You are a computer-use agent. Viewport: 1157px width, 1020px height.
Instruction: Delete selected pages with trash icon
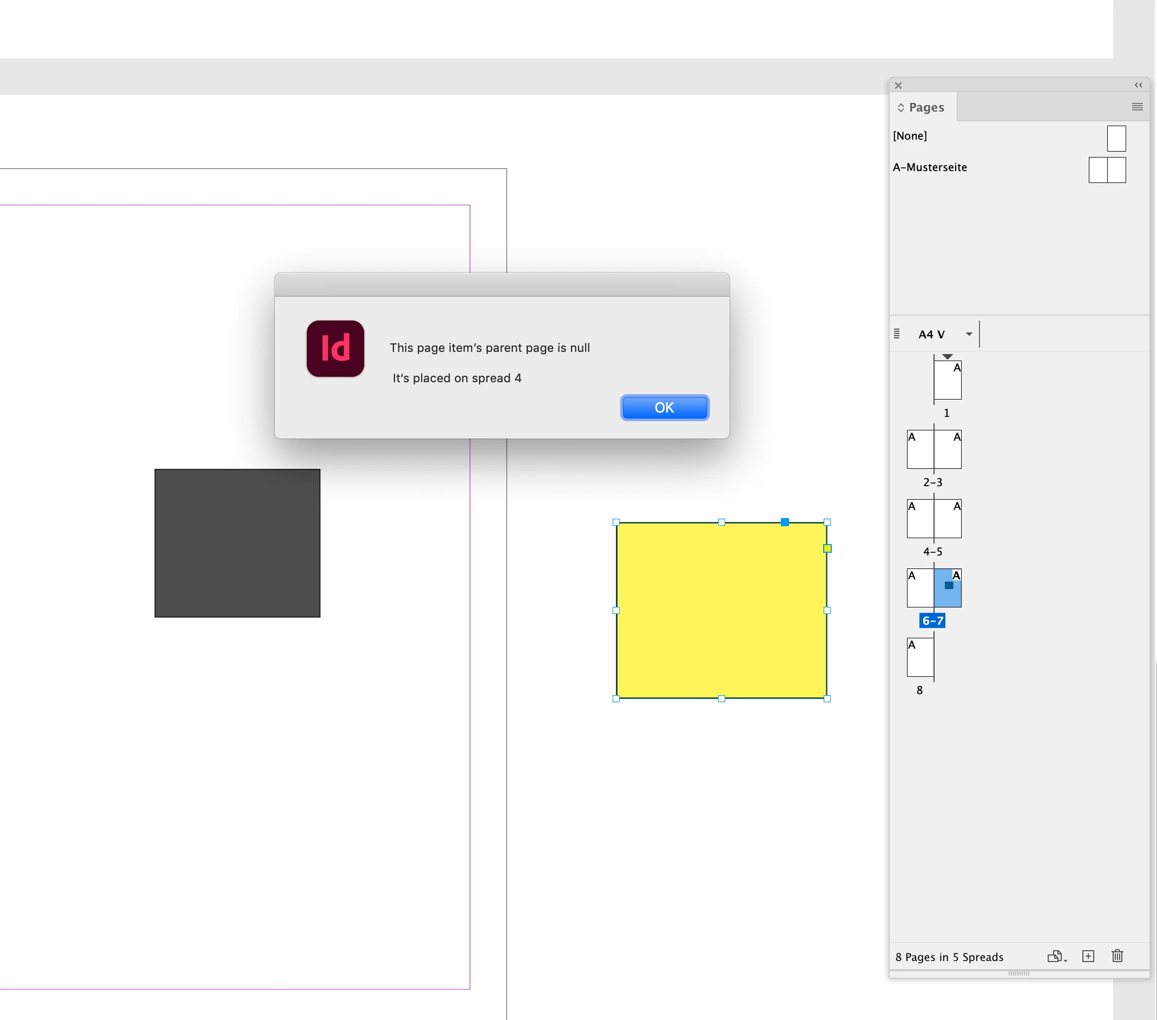(1117, 957)
